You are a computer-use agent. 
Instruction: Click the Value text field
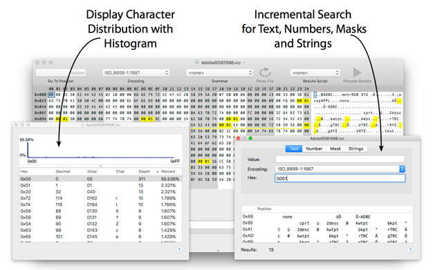coord(340,159)
